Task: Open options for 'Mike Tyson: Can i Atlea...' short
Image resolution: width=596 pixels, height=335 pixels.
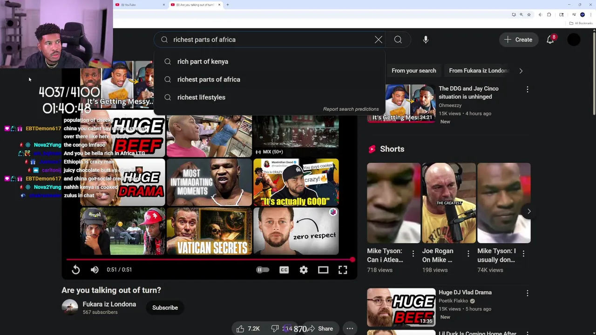Action: click(x=413, y=253)
